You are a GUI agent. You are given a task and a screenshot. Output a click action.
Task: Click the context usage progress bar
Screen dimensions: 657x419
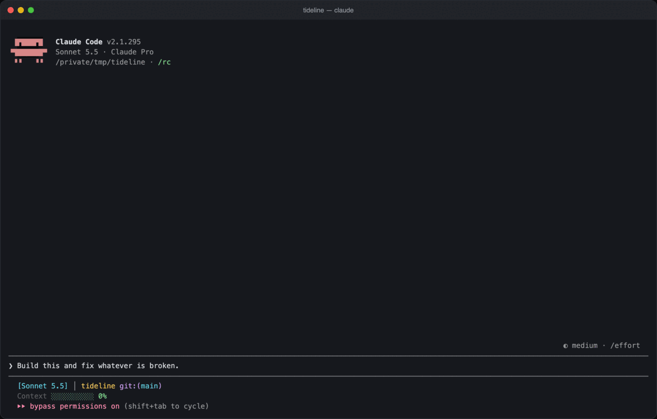(72, 396)
